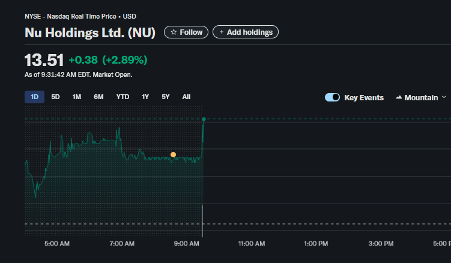Click the 13.51 current price value

pyautogui.click(x=44, y=60)
